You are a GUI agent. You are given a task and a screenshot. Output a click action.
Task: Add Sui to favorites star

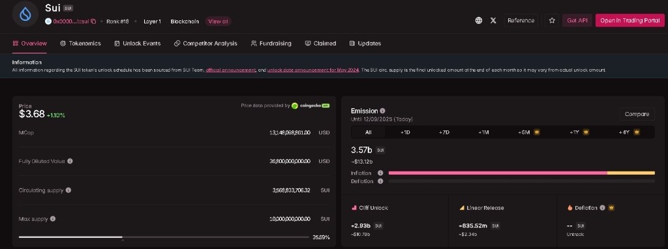point(552,20)
